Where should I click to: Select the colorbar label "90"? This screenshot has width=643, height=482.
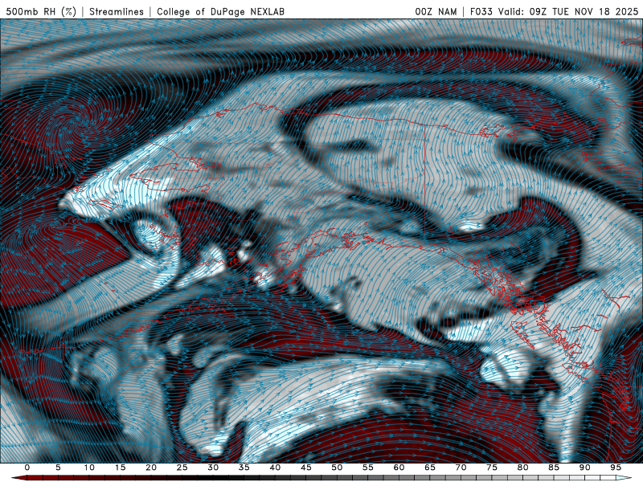(x=585, y=468)
